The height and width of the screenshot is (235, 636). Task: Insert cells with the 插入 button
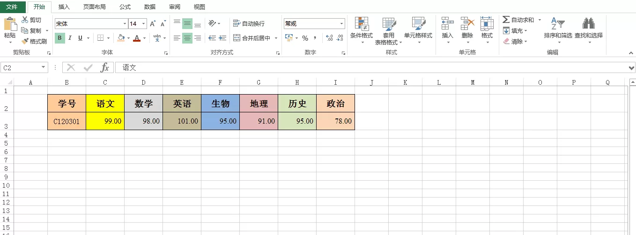[x=448, y=30]
